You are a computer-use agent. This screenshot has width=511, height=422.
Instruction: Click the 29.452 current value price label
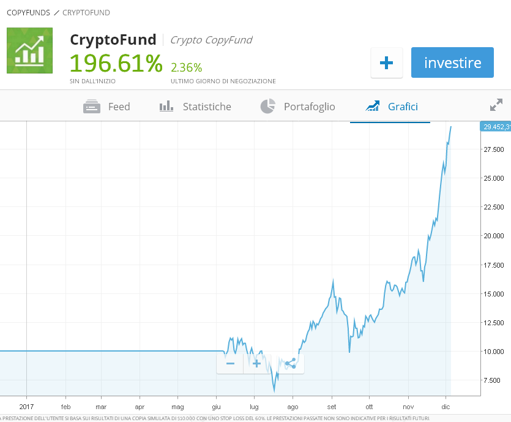pyautogui.click(x=496, y=127)
